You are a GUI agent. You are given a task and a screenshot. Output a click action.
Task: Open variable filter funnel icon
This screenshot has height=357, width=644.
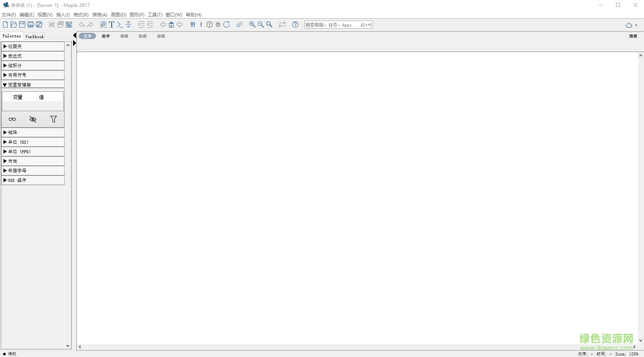click(54, 119)
